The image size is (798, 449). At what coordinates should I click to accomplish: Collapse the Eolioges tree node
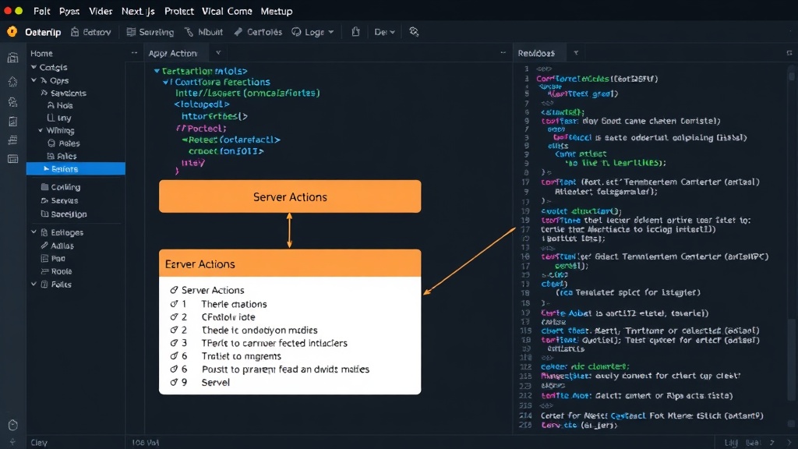pyautogui.click(x=34, y=232)
